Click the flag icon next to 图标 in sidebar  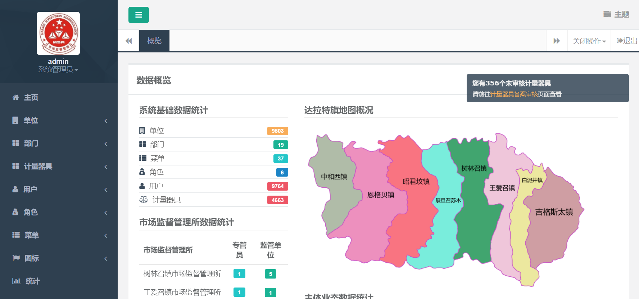point(16,258)
